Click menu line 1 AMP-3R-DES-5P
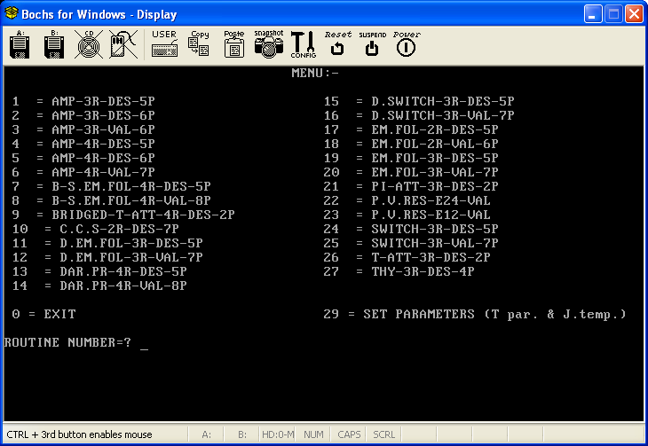This screenshot has height=446, width=648. 83,101
